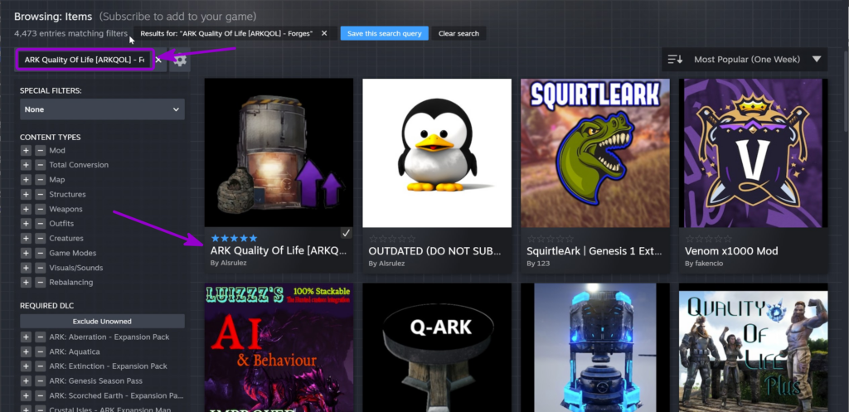The width and height of the screenshot is (849, 412).
Task: Open the Most Popular (One Week) sort dropdown
Action: 745,60
